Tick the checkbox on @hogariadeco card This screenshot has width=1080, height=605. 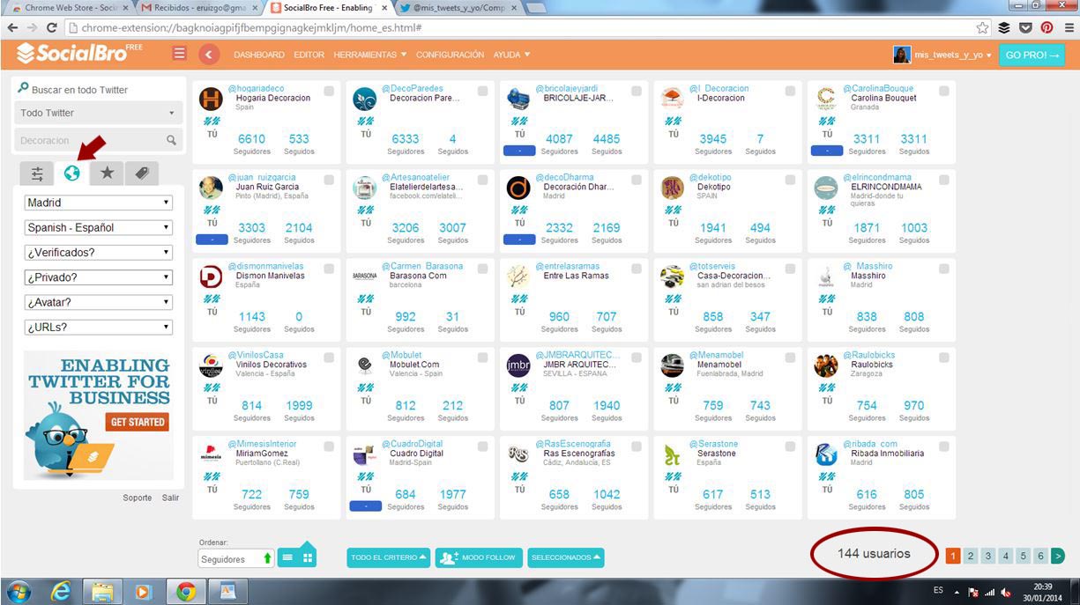click(x=329, y=91)
